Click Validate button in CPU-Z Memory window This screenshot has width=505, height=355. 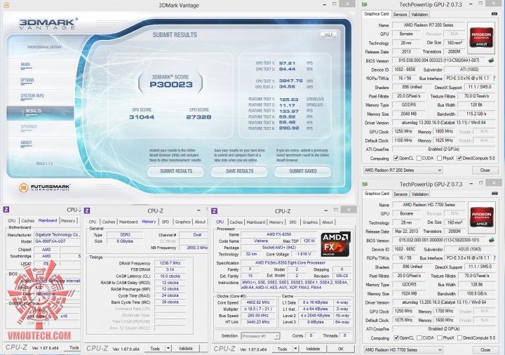[x=185, y=348]
